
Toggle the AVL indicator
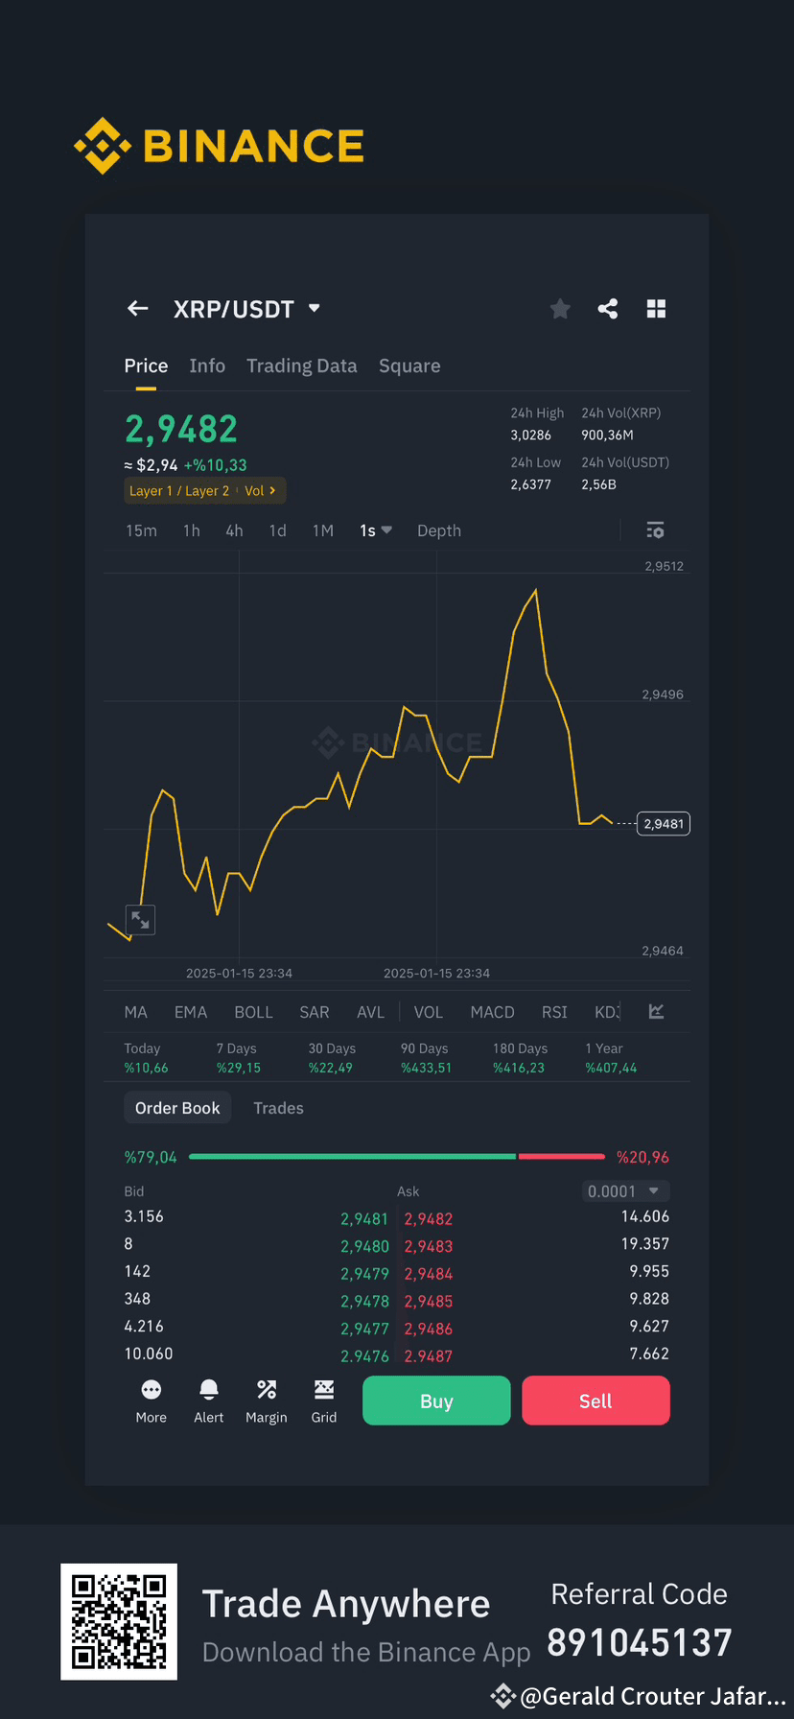370,1012
